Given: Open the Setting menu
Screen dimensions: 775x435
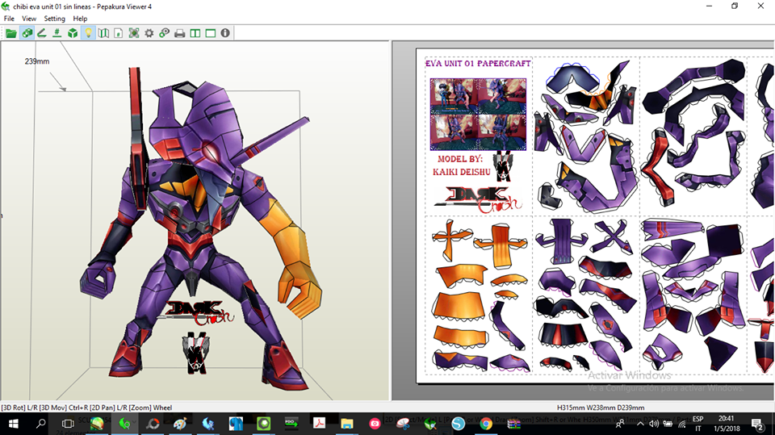Looking at the screenshot, I should tap(54, 19).
